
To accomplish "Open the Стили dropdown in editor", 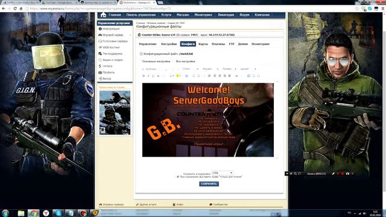I will [191, 69].
